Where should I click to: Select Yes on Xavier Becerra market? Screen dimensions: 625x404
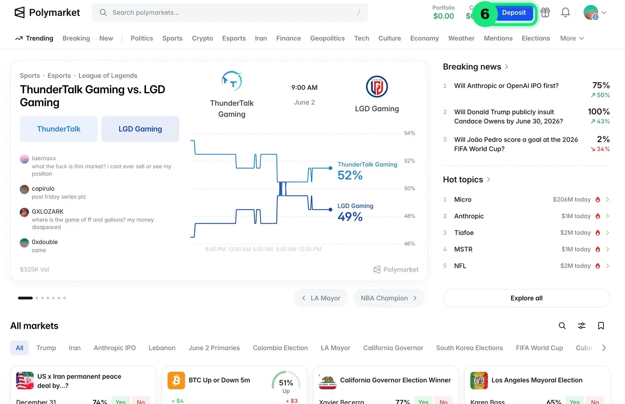coord(423,401)
